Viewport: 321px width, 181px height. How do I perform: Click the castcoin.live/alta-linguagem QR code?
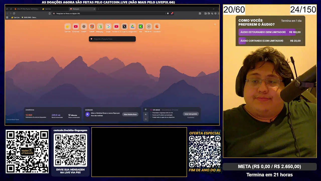pos(70,150)
